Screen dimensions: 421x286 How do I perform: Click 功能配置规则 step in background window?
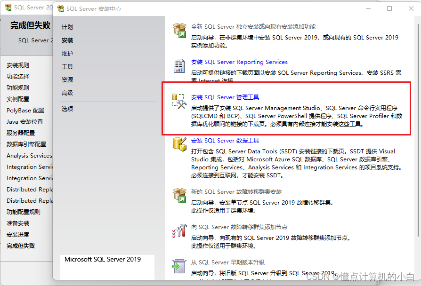(24, 212)
